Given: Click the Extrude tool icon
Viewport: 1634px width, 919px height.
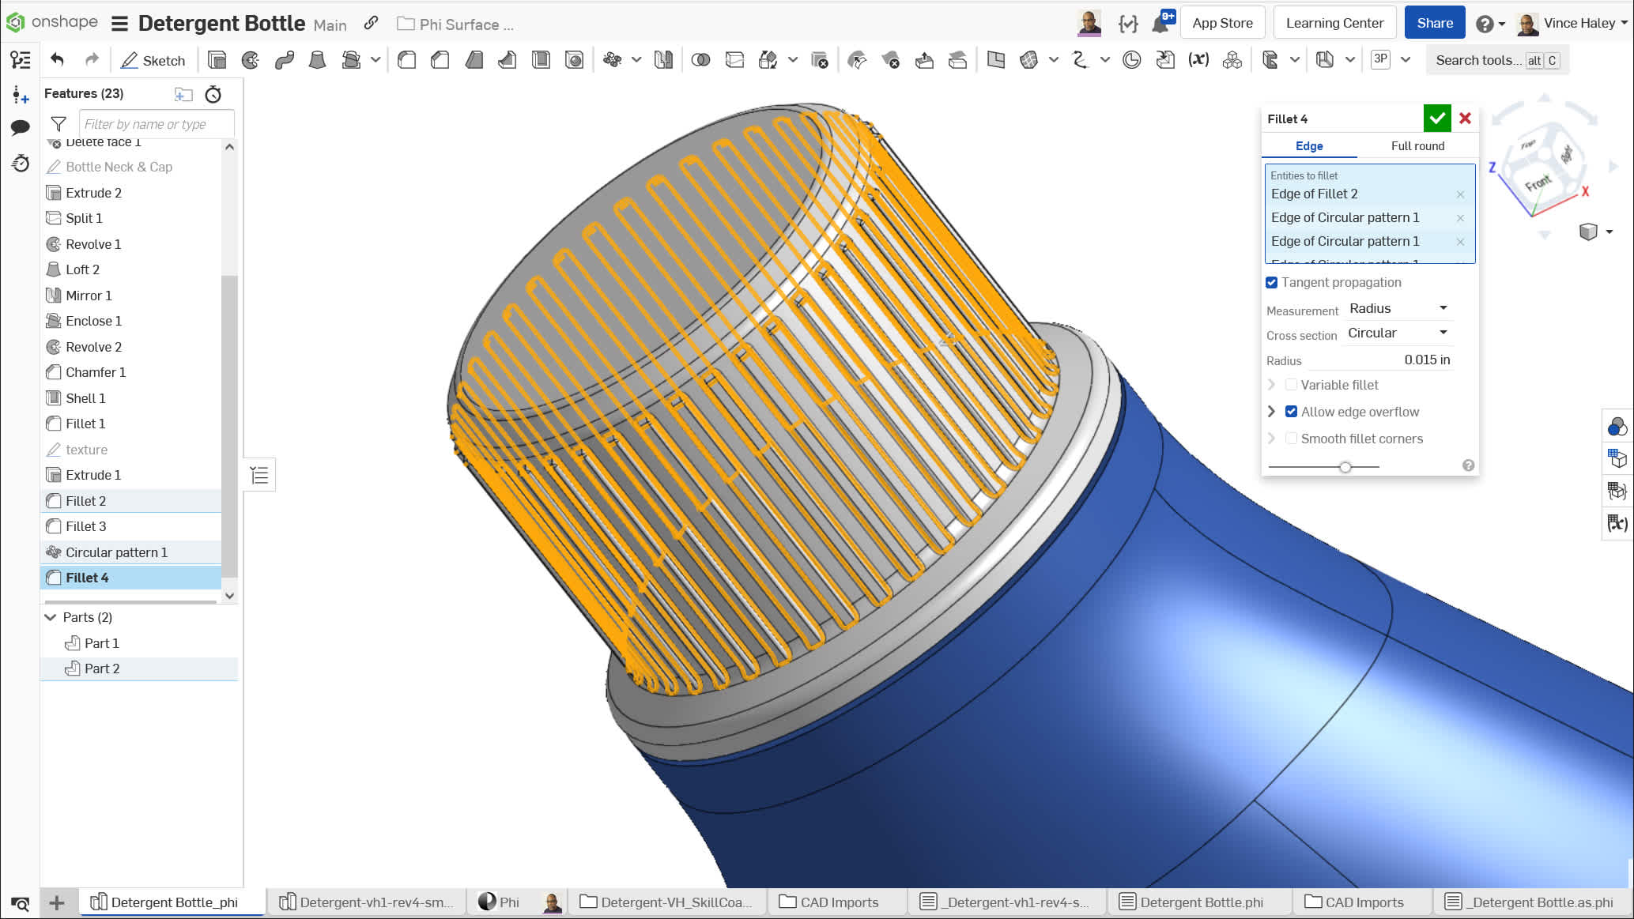Looking at the screenshot, I should point(217,60).
